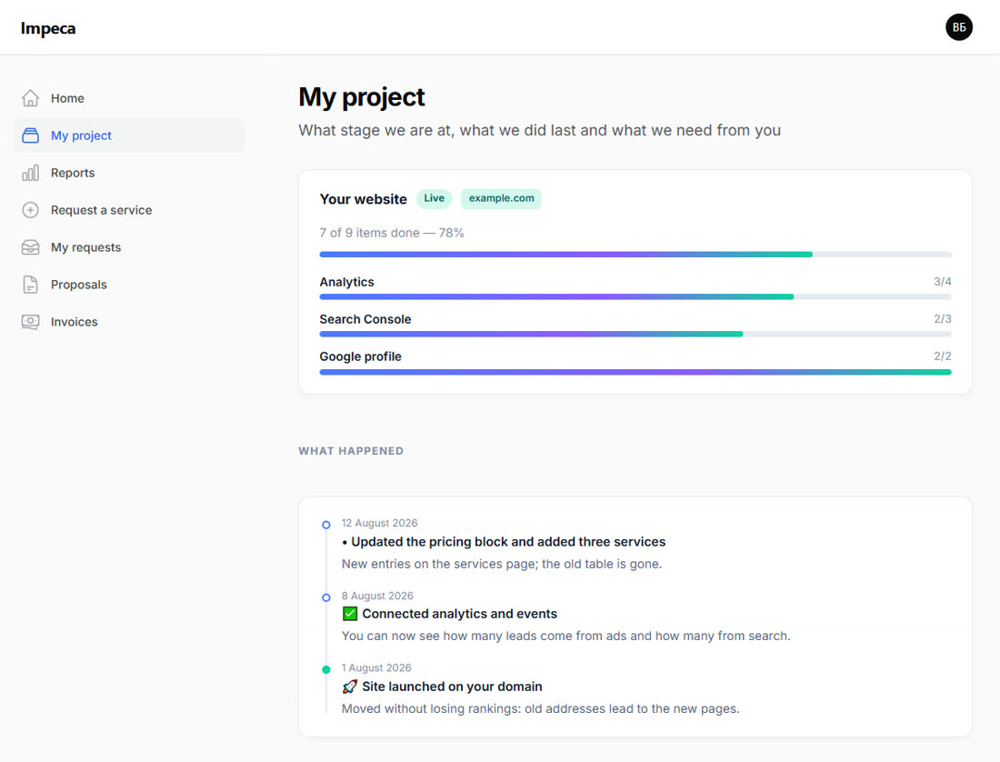Click the Home house icon in sidebar
The width and height of the screenshot is (1000, 762).
coord(30,98)
